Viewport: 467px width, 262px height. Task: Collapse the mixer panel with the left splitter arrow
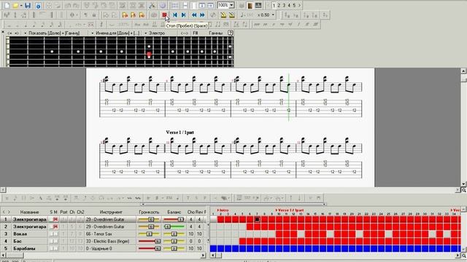pyautogui.click(x=143, y=205)
